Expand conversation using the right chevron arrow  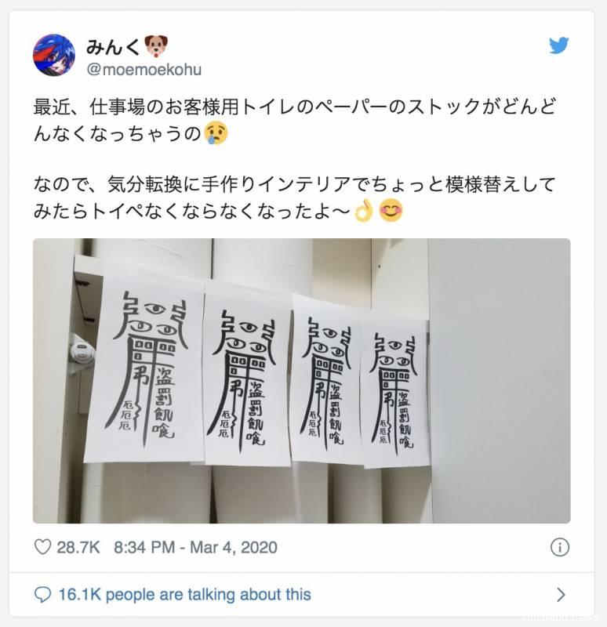[x=561, y=595]
